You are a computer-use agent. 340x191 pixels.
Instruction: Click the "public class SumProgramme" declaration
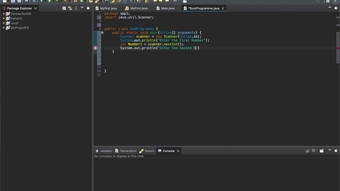pos(129,29)
